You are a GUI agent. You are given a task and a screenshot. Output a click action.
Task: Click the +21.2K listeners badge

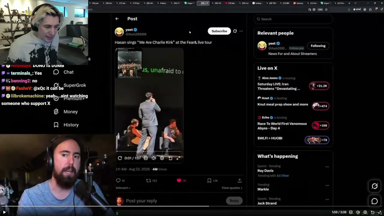pyautogui.click(x=319, y=86)
